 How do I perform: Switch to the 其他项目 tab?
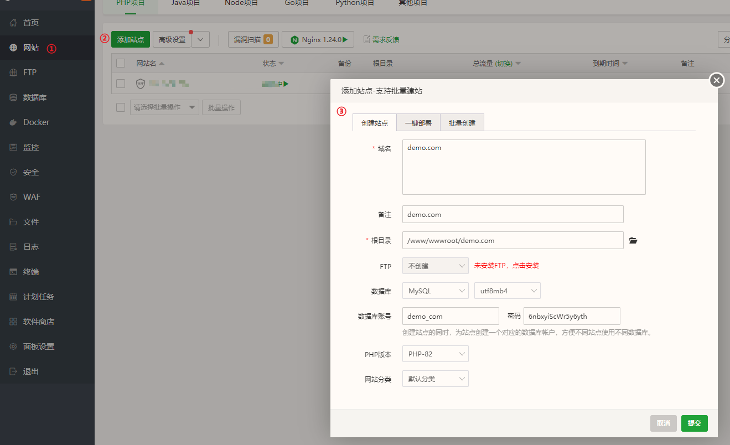point(413,3)
